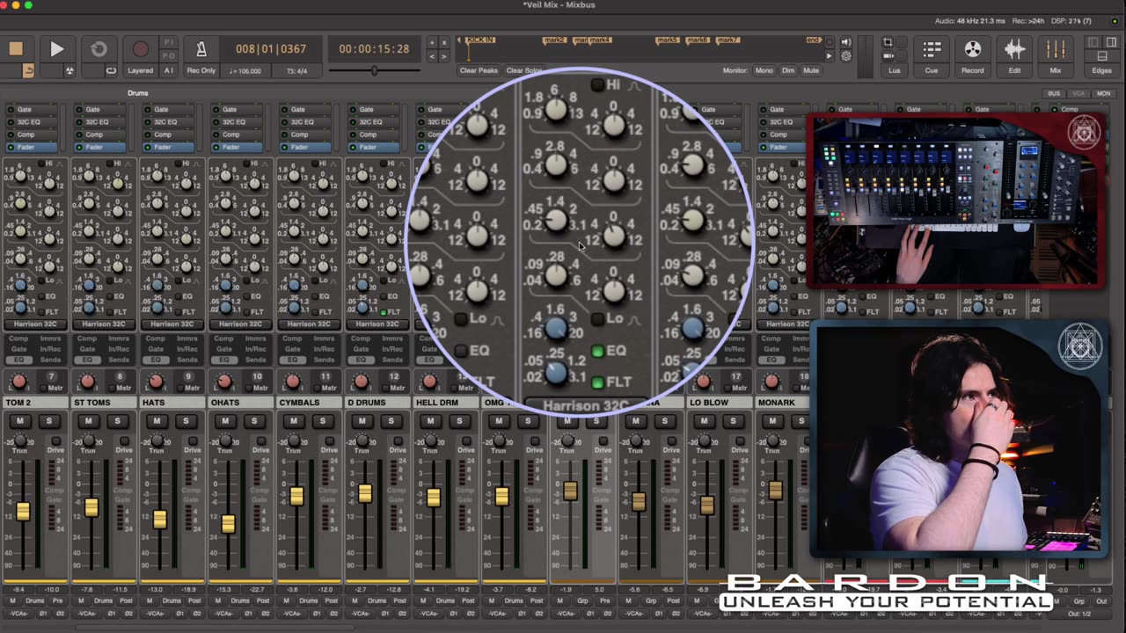Click the Punch Out PO button
Image resolution: width=1126 pixels, height=633 pixels.
click(x=170, y=55)
